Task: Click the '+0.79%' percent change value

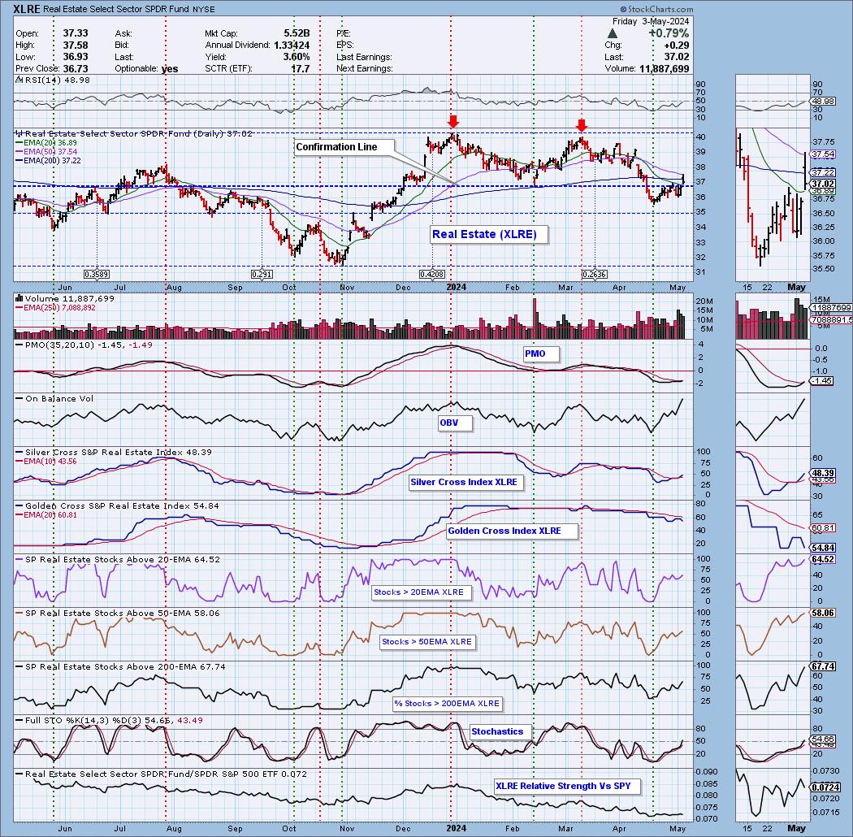Action: 669,34
